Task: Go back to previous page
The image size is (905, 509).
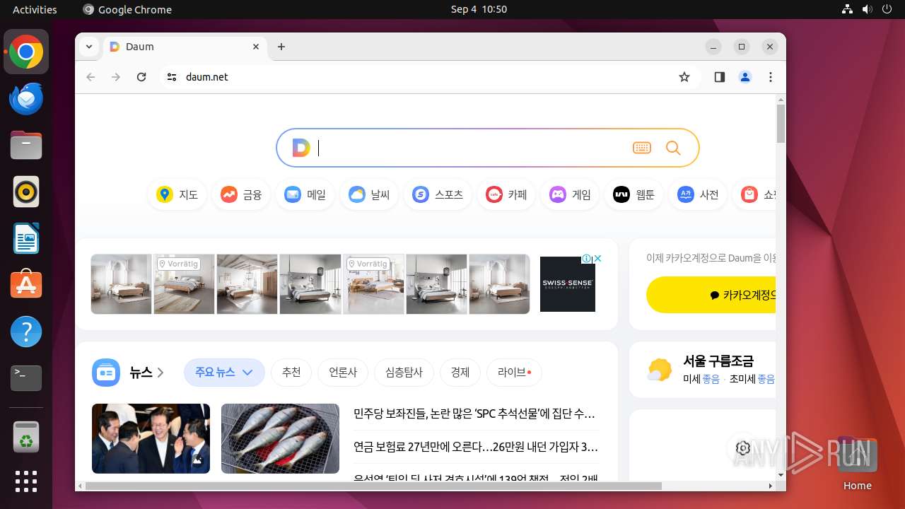Action: pos(90,77)
